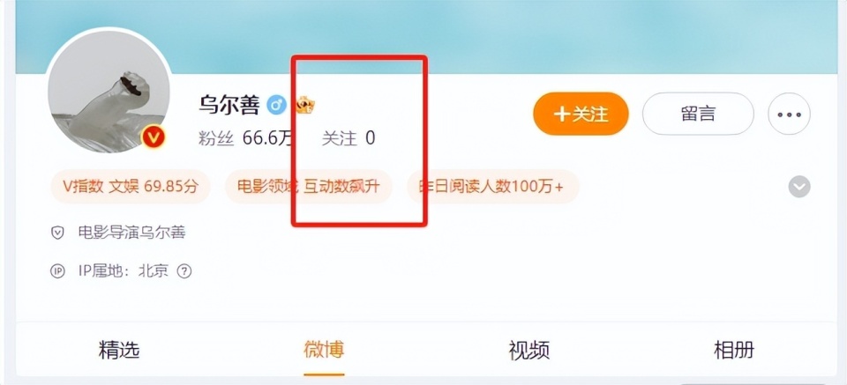Screen dimensions: 847x385
Task: View the 粉丝 66.6万 followers list
Action: pyautogui.click(x=246, y=138)
